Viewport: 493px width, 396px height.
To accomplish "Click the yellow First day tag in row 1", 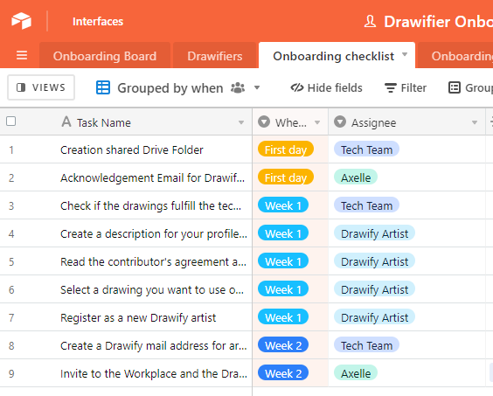I will pos(286,149).
